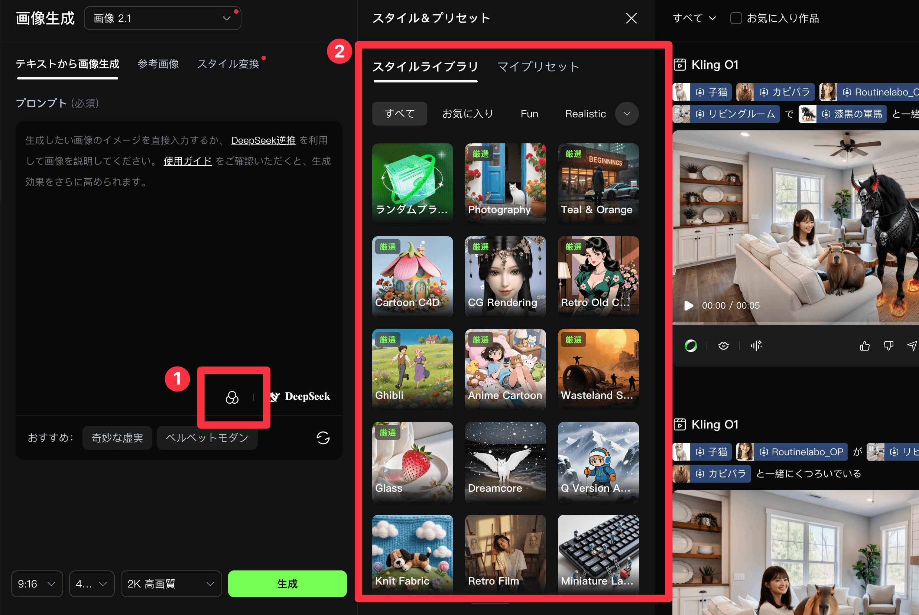919x615 pixels.
Task: Open the 9:16 aspect ratio dropdown
Action: [x=36, y=584]
